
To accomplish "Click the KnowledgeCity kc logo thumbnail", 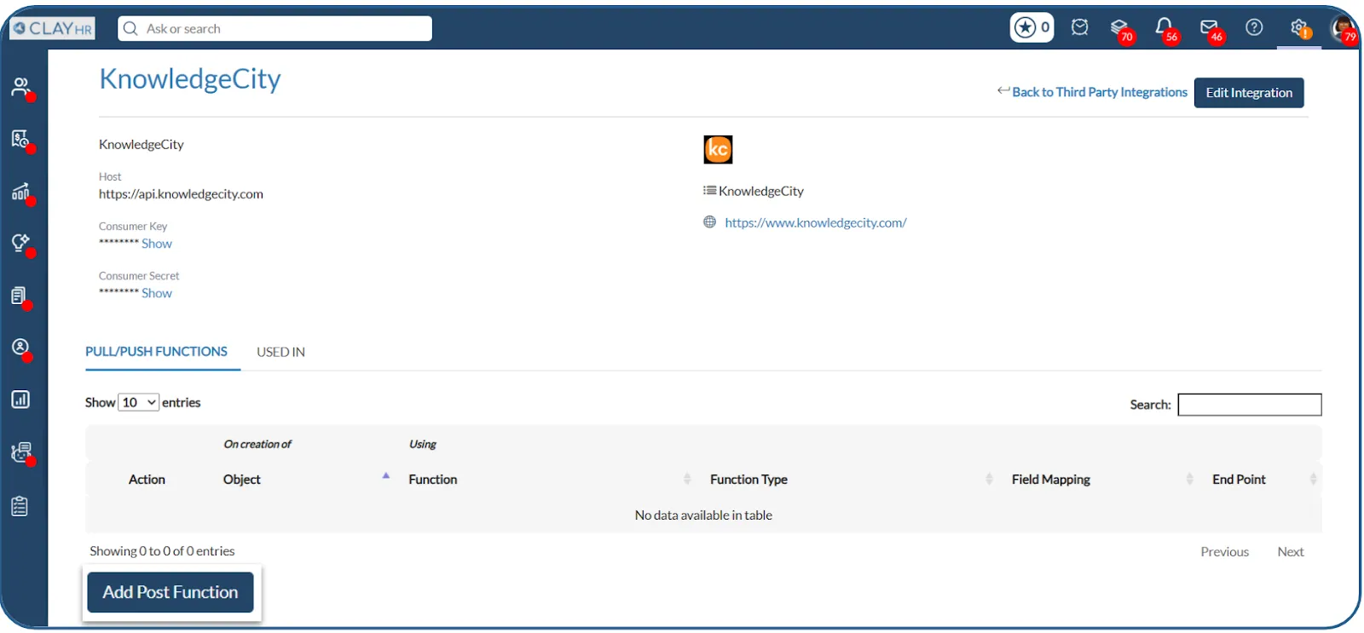I will click(x=718, y=149).
